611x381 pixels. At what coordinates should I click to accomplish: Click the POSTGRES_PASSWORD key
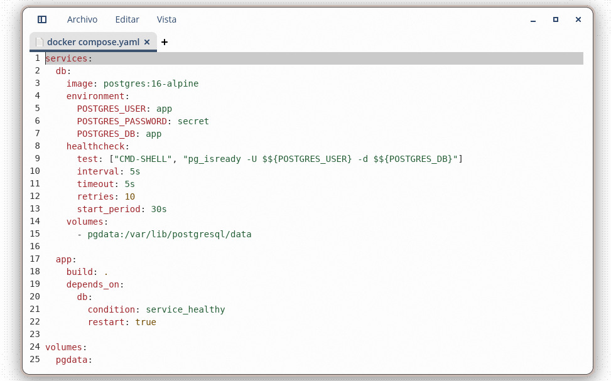[122, 121]
